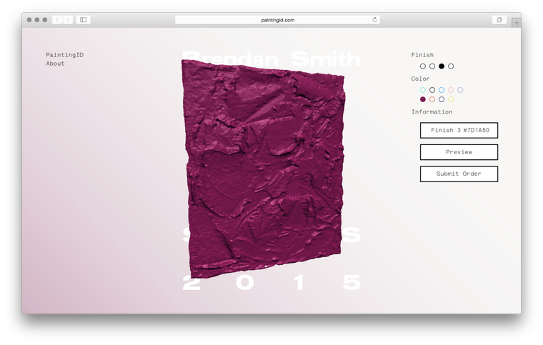Click the Color section label
543x345 pixels.
point(420,79)
